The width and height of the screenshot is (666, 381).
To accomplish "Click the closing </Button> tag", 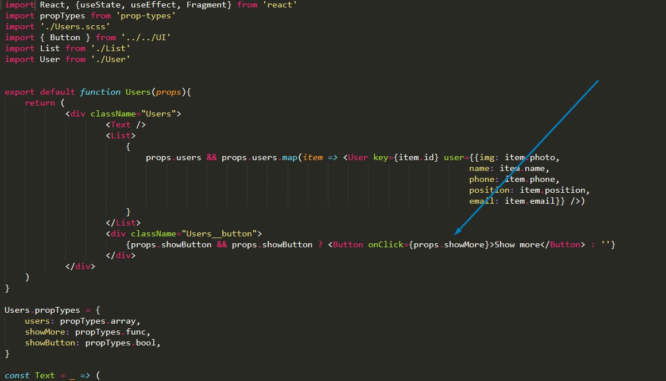I will point(563,245).
